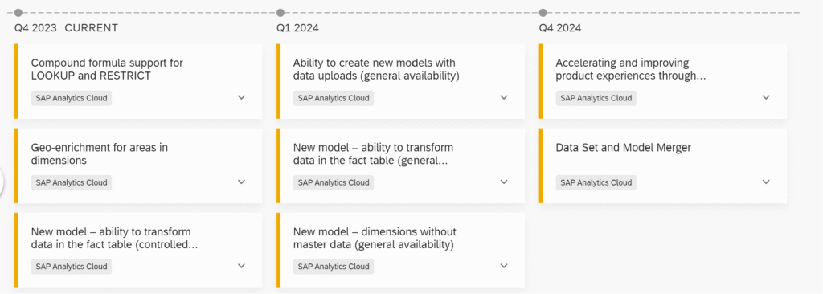Image resolution: width=823 pixels, height=294 pixels.
Task: Select the Q4 2023 timeline dot
Action: 18,13
